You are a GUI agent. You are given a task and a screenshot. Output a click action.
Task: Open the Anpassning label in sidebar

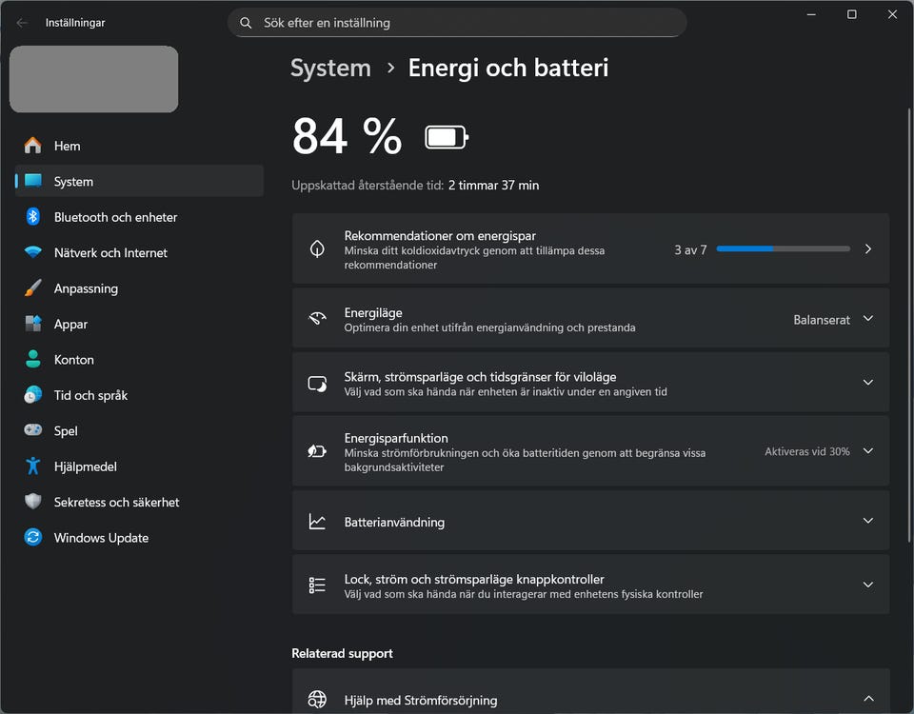point(86,288)
